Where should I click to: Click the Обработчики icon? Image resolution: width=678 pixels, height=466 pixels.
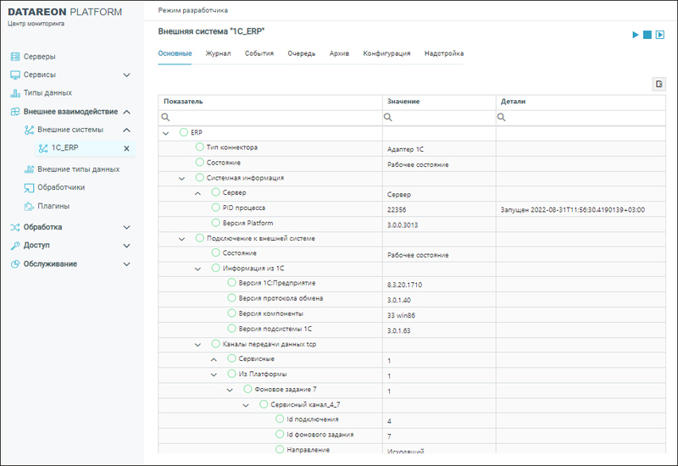click(29, 187)
